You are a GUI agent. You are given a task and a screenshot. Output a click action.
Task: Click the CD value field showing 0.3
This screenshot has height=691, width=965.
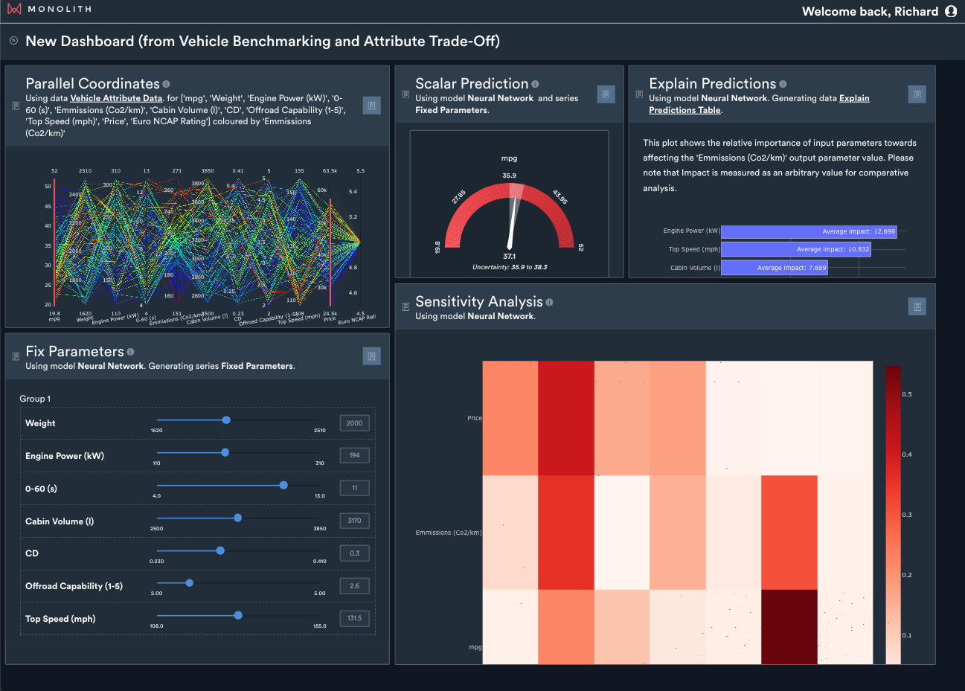pyautogui.click(x=354, y=553)
